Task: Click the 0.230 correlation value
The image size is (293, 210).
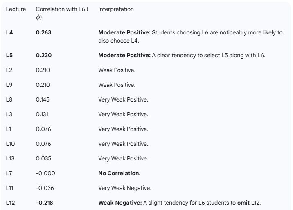Action: 43,55
